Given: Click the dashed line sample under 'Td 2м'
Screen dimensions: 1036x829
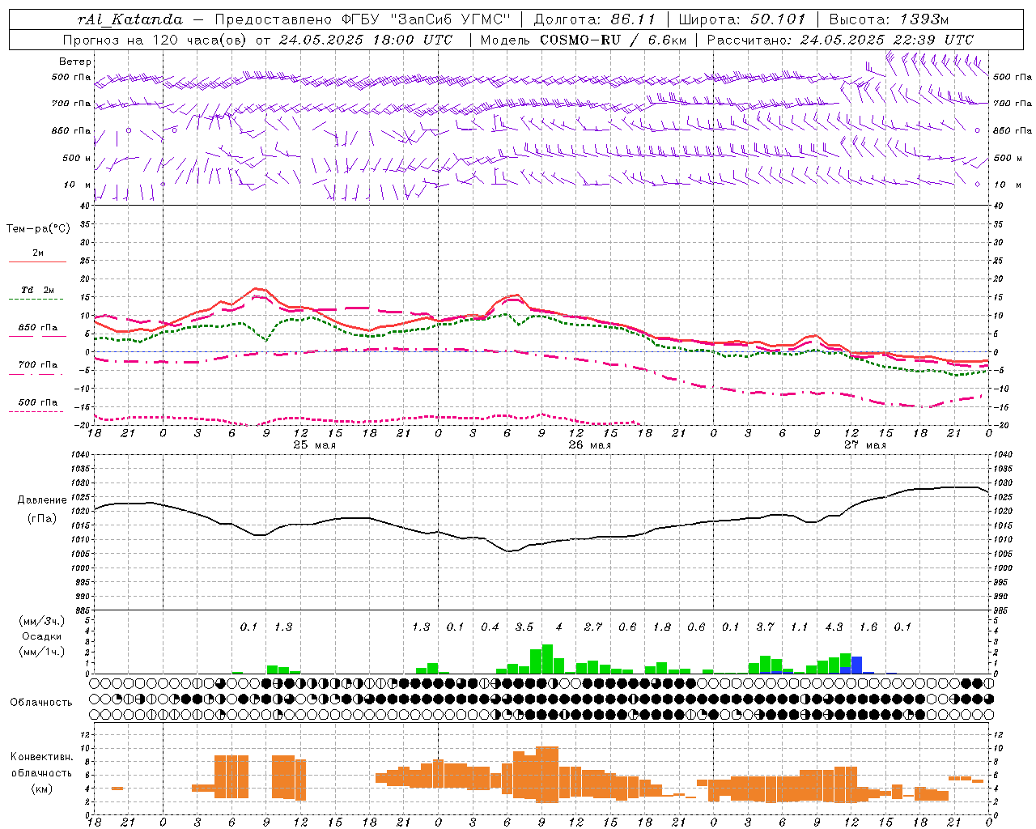Looking at the screenshot, I should coord(37,300).
